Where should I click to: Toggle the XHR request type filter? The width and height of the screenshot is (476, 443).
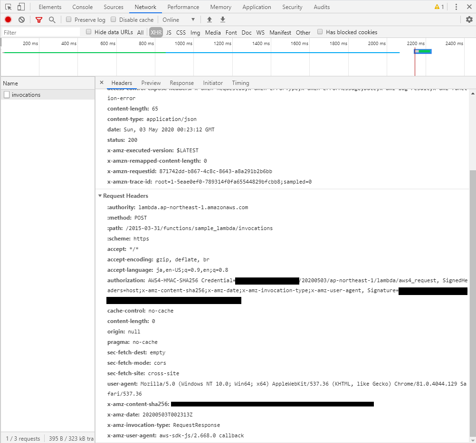point(156,32)
